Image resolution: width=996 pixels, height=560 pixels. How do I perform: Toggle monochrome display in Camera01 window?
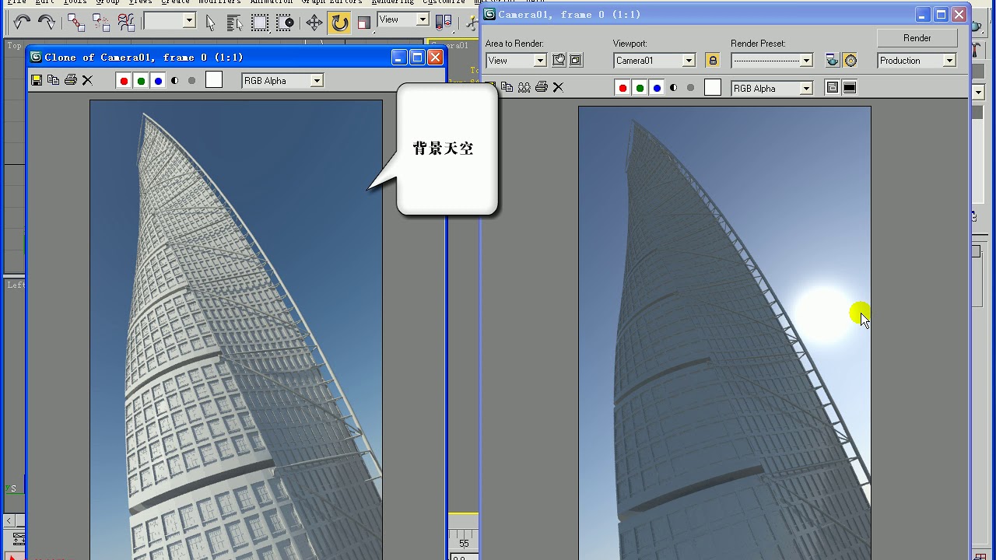[690, 88]
